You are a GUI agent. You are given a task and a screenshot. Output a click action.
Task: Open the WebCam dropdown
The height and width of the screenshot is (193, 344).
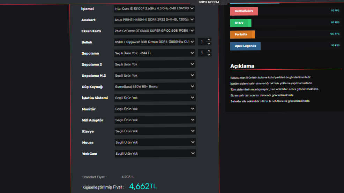155,154
